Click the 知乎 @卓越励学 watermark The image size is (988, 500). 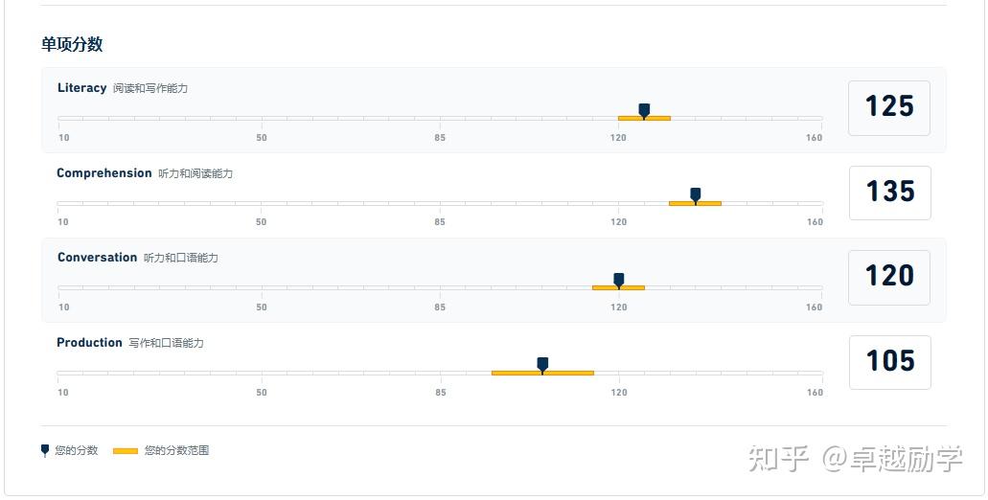coord(855,459)
